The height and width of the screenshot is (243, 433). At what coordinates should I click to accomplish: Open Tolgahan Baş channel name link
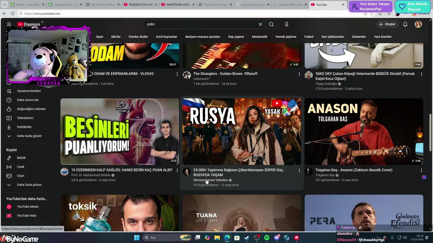coord(325,175)
